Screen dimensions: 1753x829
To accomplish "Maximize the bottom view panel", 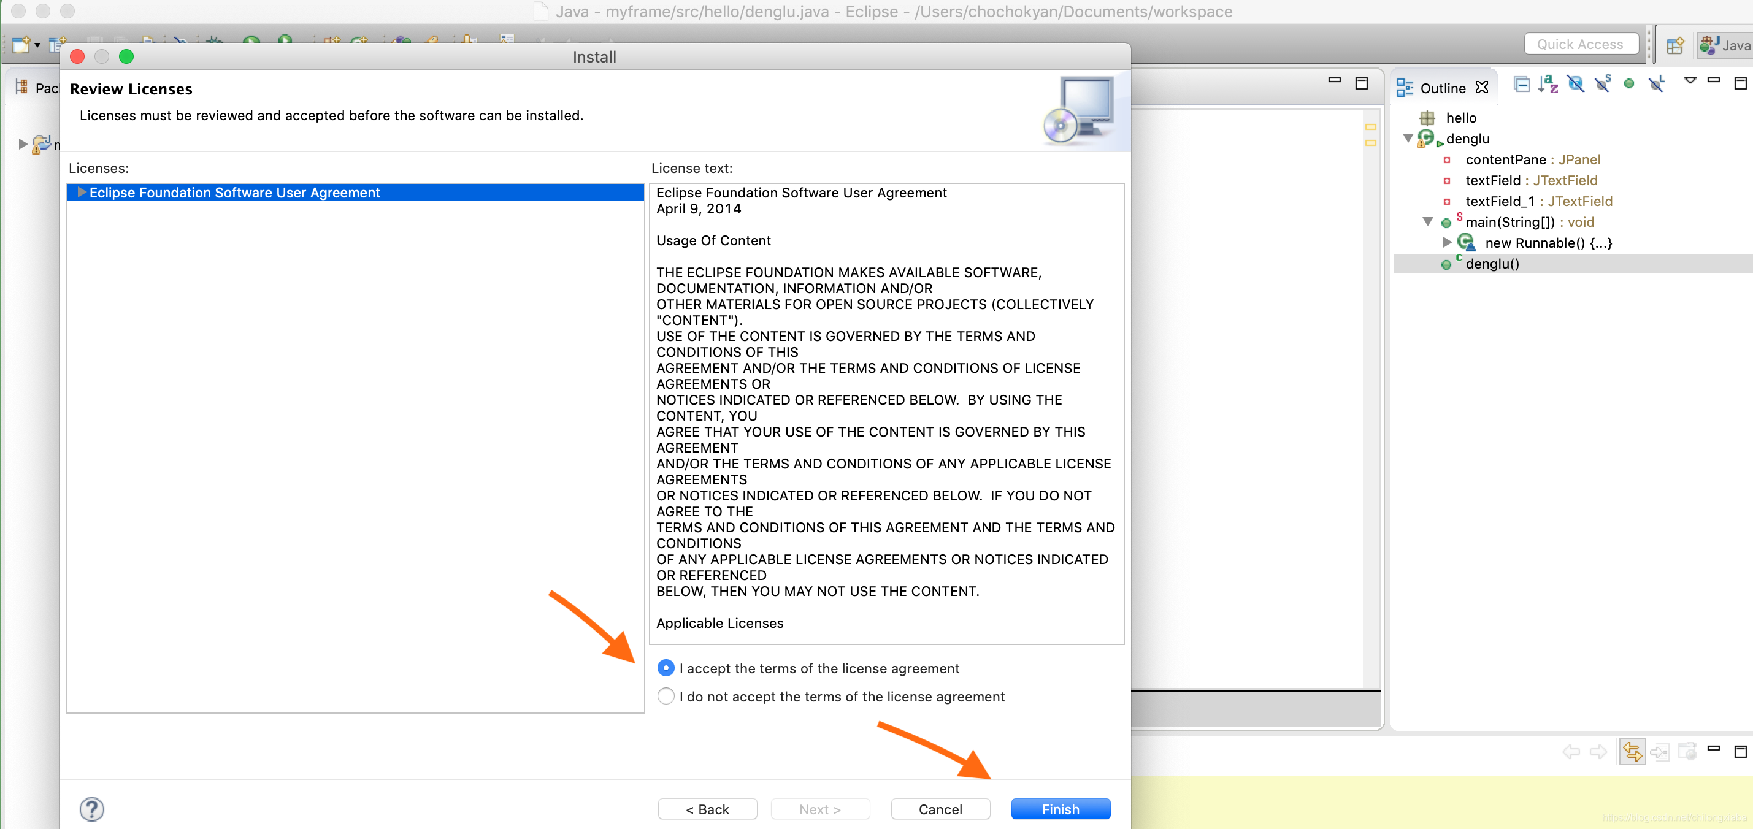I will 1740,752.
